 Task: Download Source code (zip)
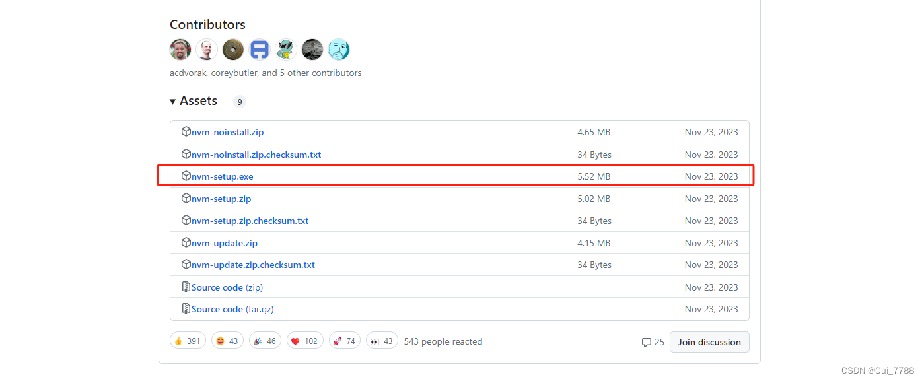coord(227,287)
